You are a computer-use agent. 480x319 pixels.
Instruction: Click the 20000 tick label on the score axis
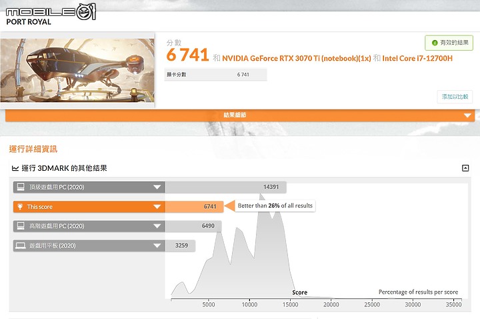(x=331, y=304)
